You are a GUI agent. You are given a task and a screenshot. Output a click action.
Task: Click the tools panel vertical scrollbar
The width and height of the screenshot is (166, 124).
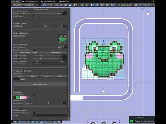coord(68,69)
